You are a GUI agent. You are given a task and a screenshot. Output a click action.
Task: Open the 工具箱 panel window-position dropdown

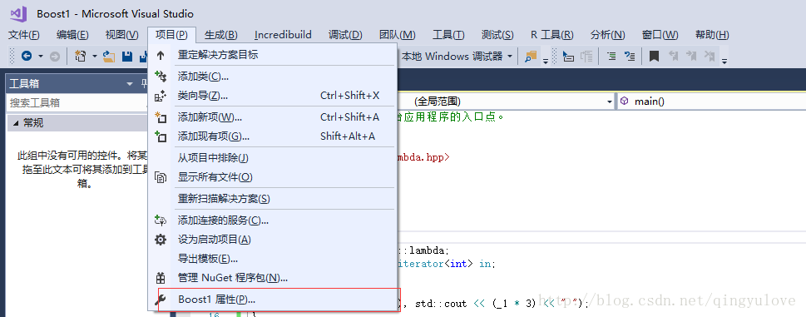tap(130, 84)
